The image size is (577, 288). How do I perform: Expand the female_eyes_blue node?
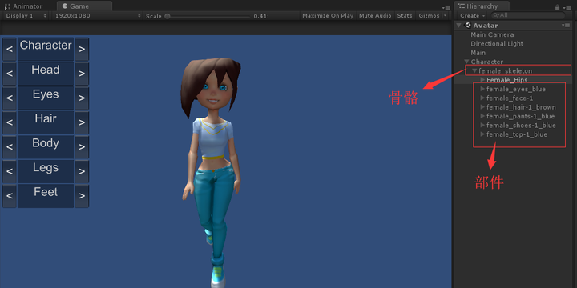click(x=482, y=89)
